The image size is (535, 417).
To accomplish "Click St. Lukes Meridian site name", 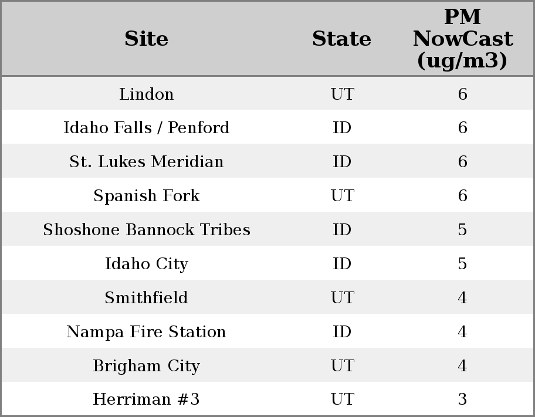I will (146, 162).
